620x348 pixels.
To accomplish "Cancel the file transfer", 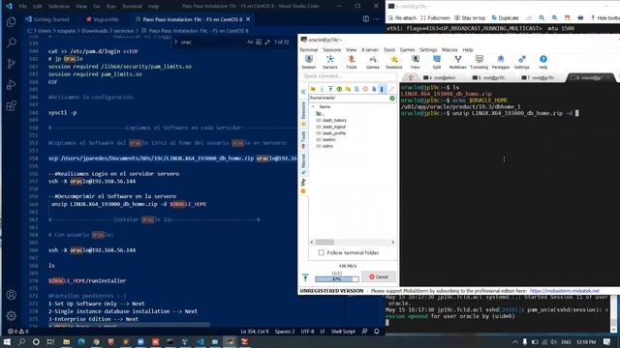I will click(x=379, y=276).
